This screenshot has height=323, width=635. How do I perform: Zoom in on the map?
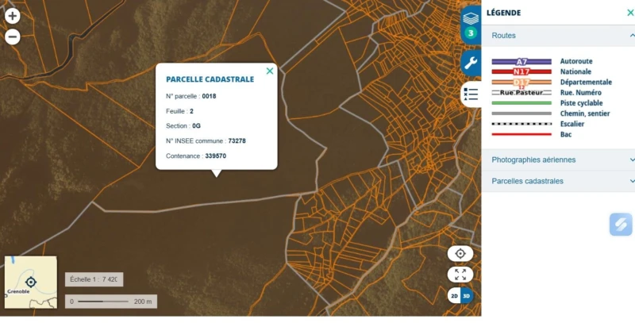tap(13, 16)
